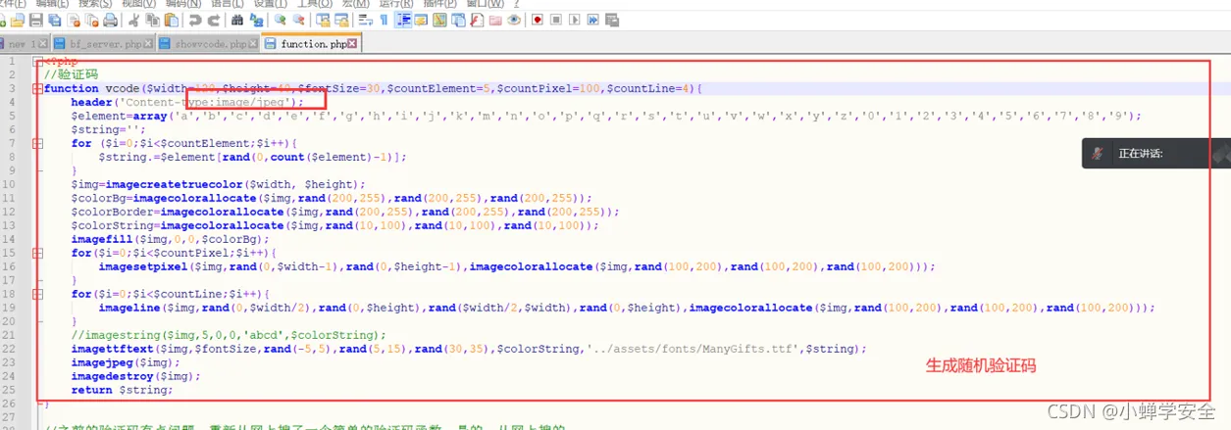
Task: Close the bf_server.php tab
Action: pyautogui.click(x=148, y=44)
